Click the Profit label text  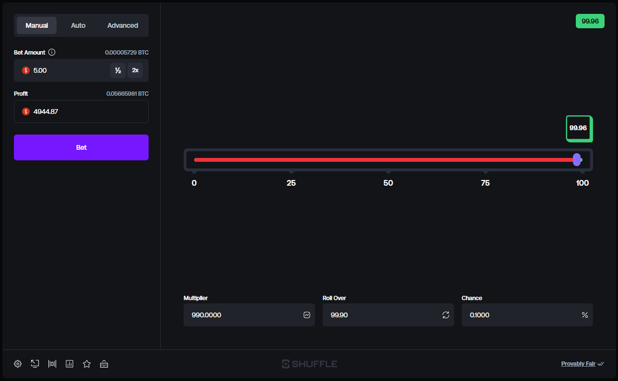[x=21, y=94]
